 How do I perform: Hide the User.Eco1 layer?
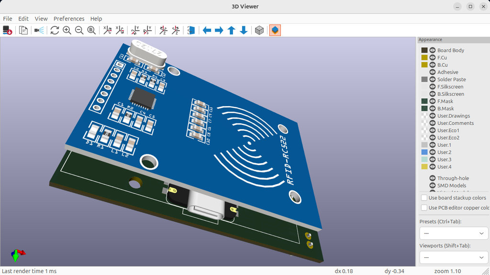[433, 130]
